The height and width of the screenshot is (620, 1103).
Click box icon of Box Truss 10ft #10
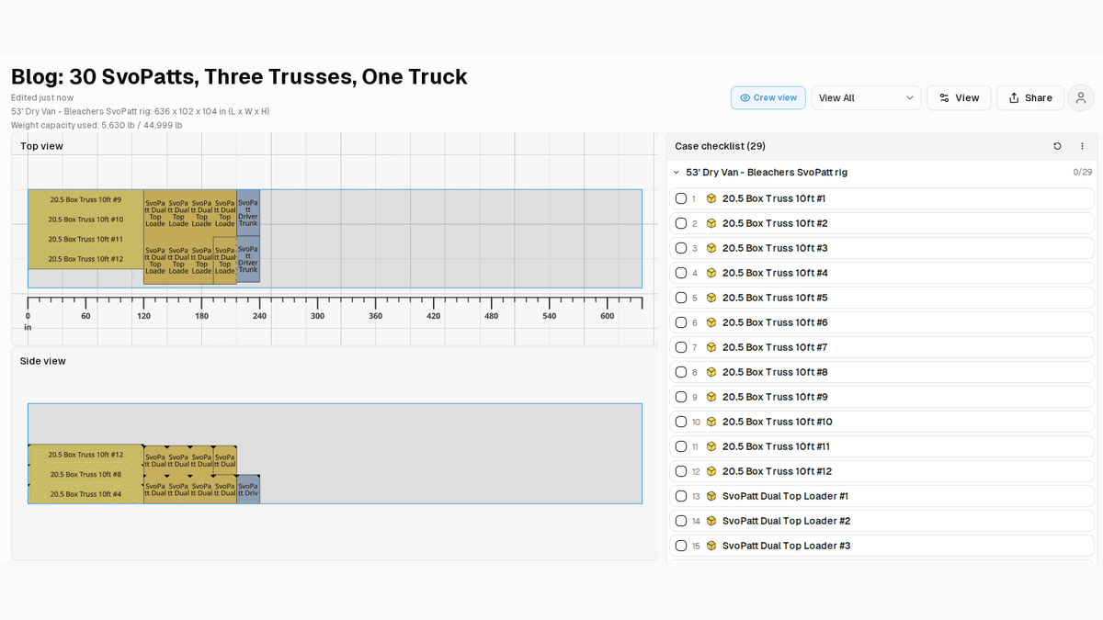coord(711,422)
